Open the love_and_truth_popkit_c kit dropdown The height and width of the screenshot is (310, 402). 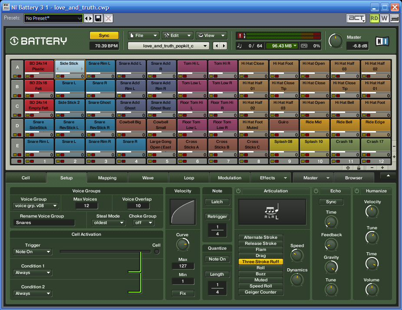(168, 46)
